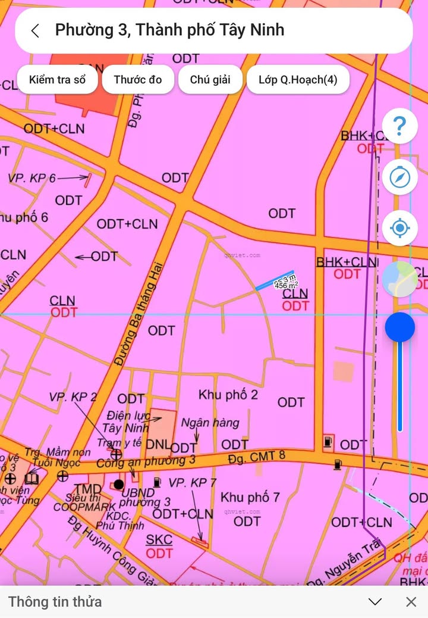Viewport: 428px width, 618px height.
Task: Tap the Điện lực Tây Ninh label
Action: pos(127,422)
